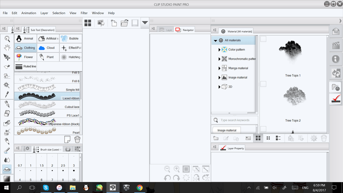Delete sub tool with trash icon
This screenshot has height=193, width=343.
[77, 139]
